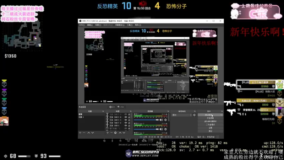Click the OBS app icon in title bar
The height and width of the screenshot is (160, 284).
[x=80, y=21]
